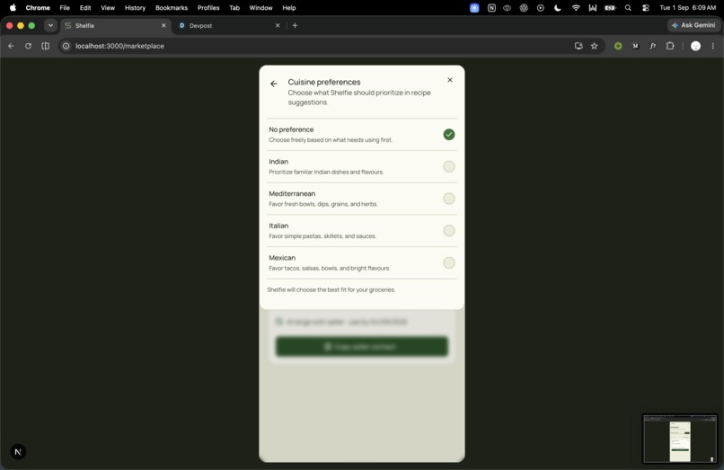The height and width of the screenshot is (470, 724).
Task: Open Control Center in menu bar
Action: coord(646,8)
